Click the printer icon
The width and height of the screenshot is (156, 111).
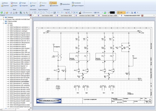[16, 12]
